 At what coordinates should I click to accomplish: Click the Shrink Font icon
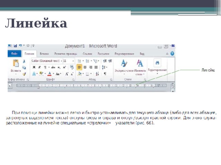(x=72, y=74)
